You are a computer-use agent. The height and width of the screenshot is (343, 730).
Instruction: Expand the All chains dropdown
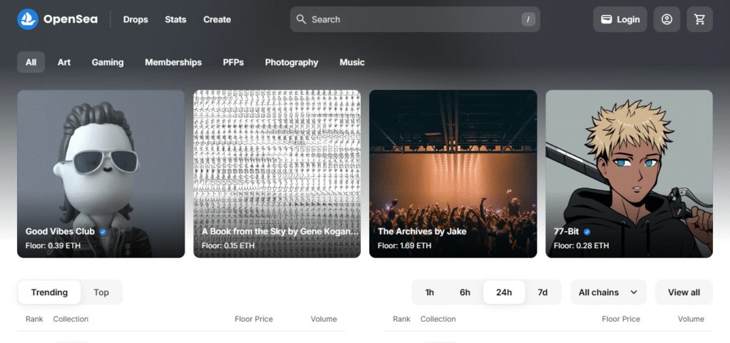(608, 292)
